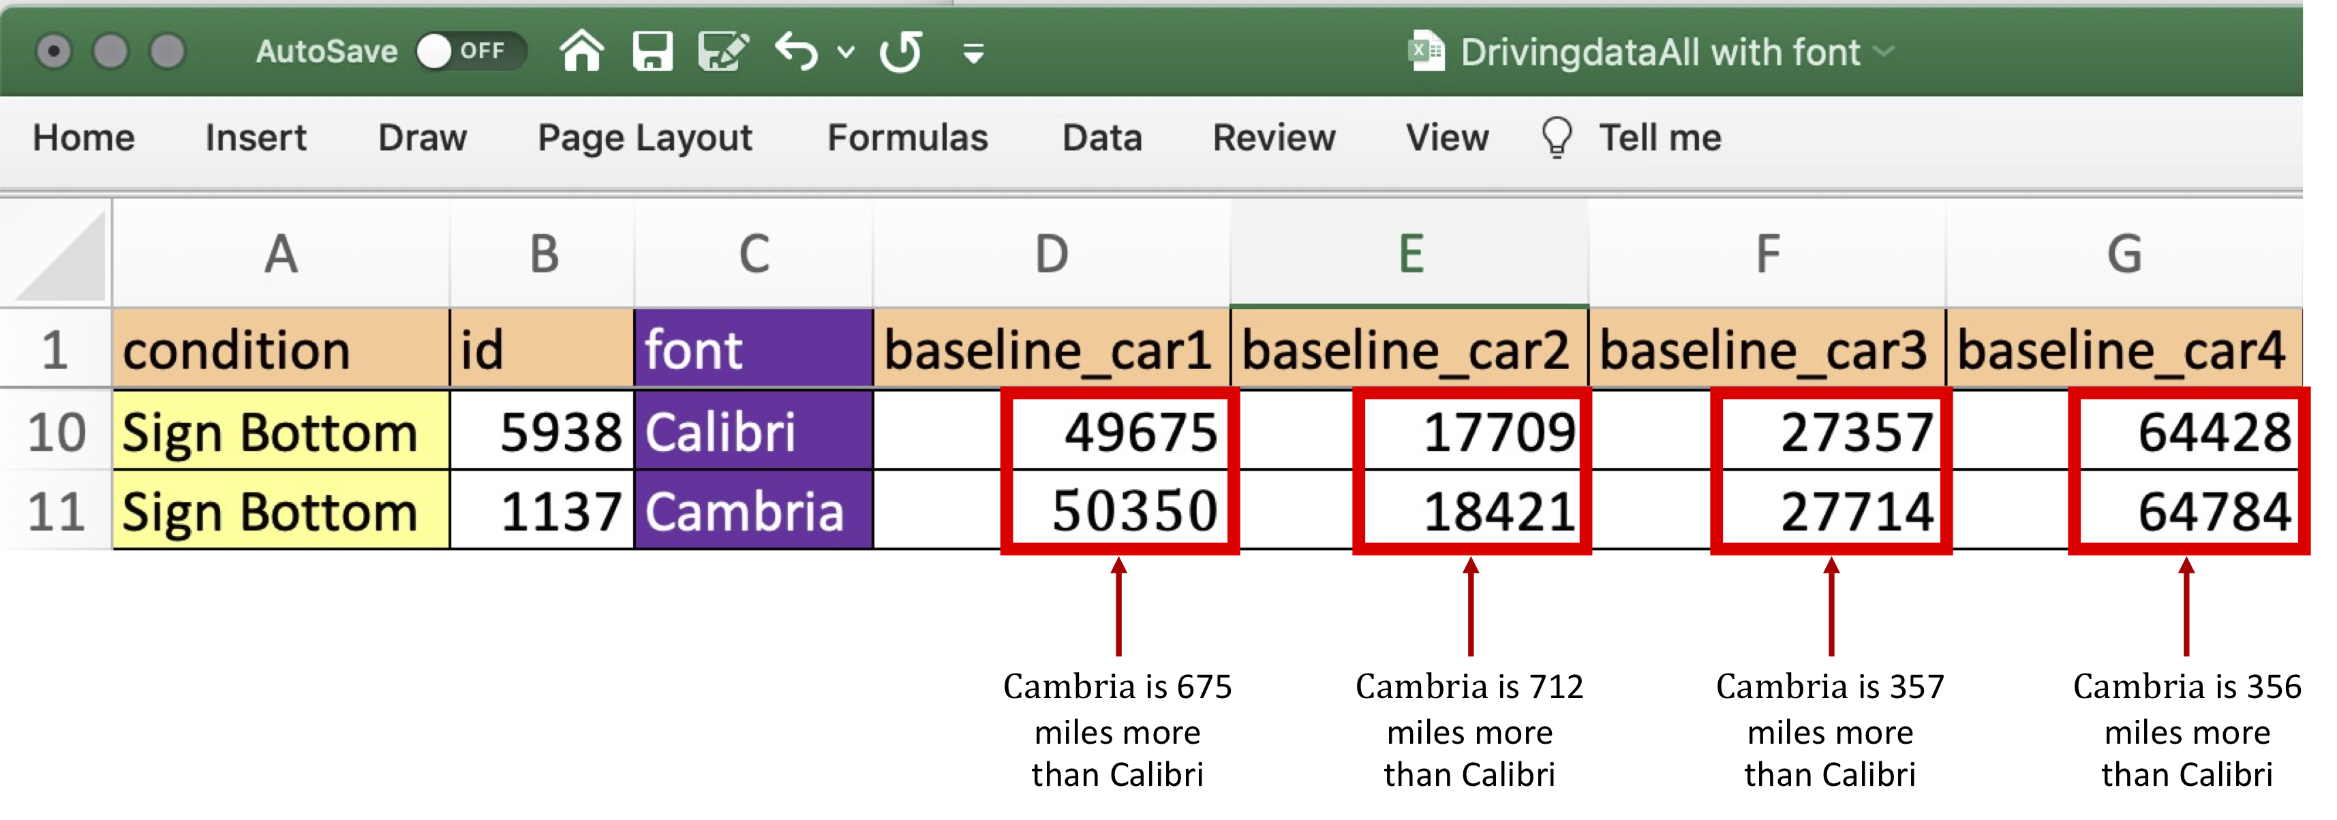Viewport: 2337px width, 820px height.
Task: Click 'Sign Bottom' cell in row 10
Action: click(x=281, y=431)
